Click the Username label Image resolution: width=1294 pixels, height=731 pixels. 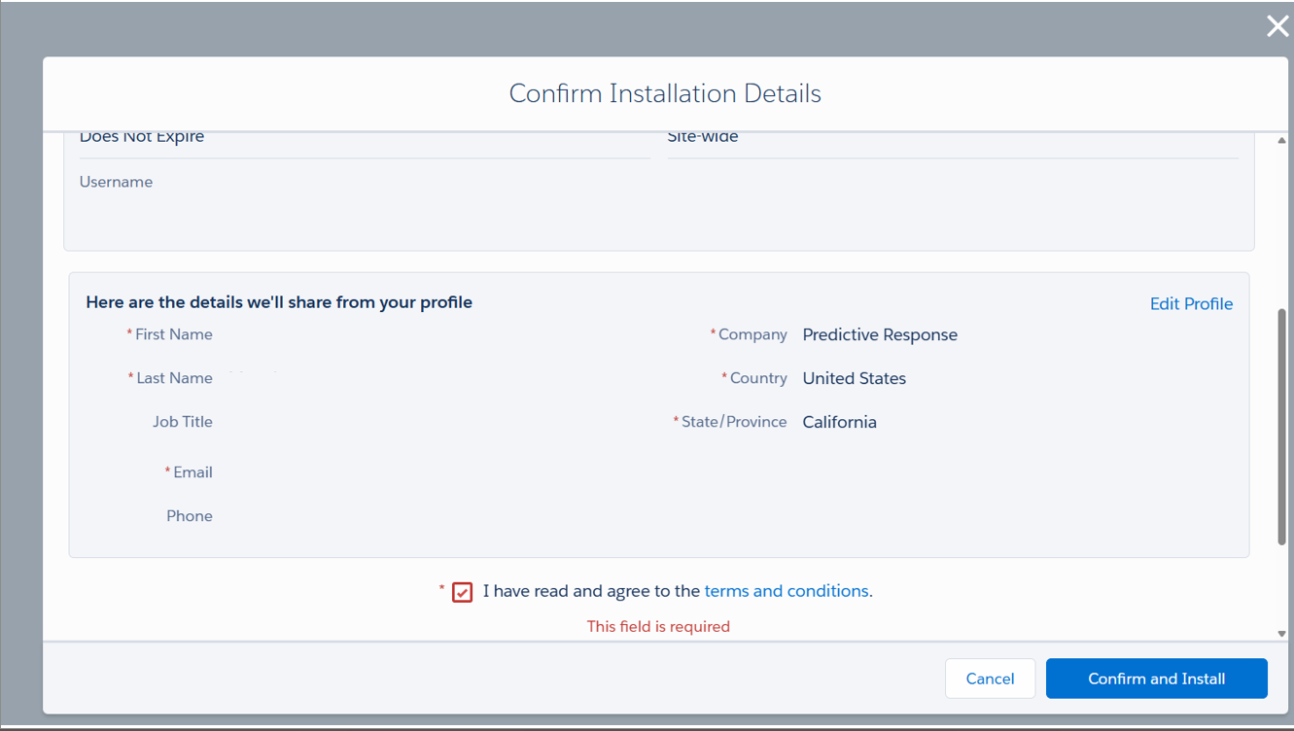pyautogui.click(x=116, y=182)
